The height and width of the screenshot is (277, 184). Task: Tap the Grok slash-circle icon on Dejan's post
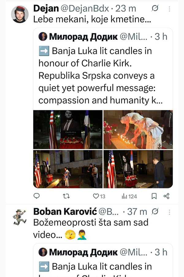pos(155,8)
